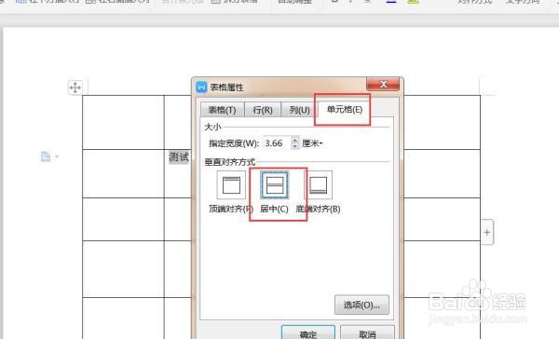Select the 单元格(E) tab
This screenshot has width=559, height=339.
345,109
